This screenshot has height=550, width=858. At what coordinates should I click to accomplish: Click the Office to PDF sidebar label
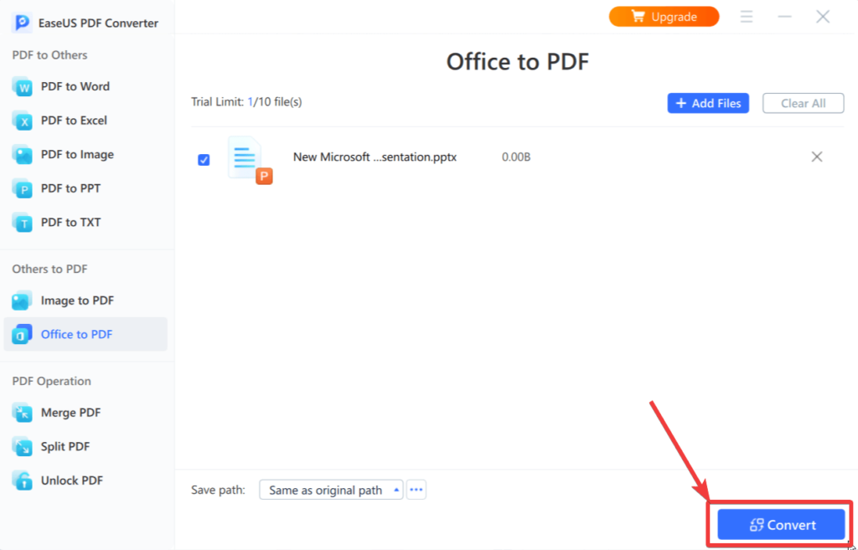click(x=76, y=334)
